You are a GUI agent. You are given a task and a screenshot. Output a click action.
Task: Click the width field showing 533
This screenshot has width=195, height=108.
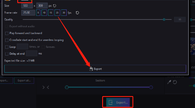click(27, 6)
